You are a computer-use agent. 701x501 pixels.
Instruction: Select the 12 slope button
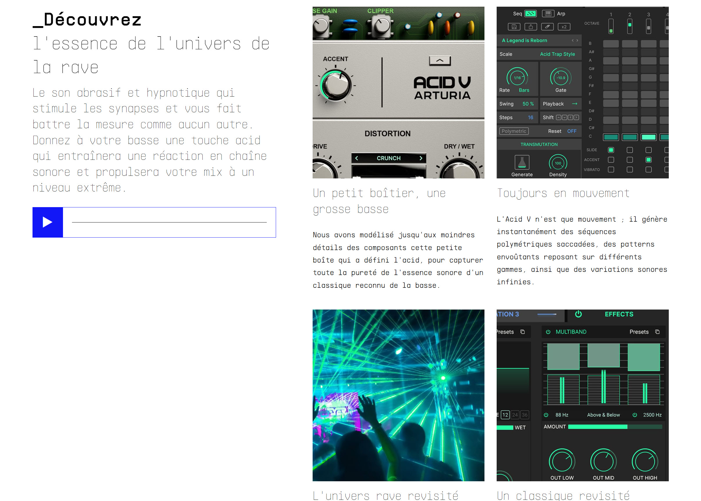point(505,415)
